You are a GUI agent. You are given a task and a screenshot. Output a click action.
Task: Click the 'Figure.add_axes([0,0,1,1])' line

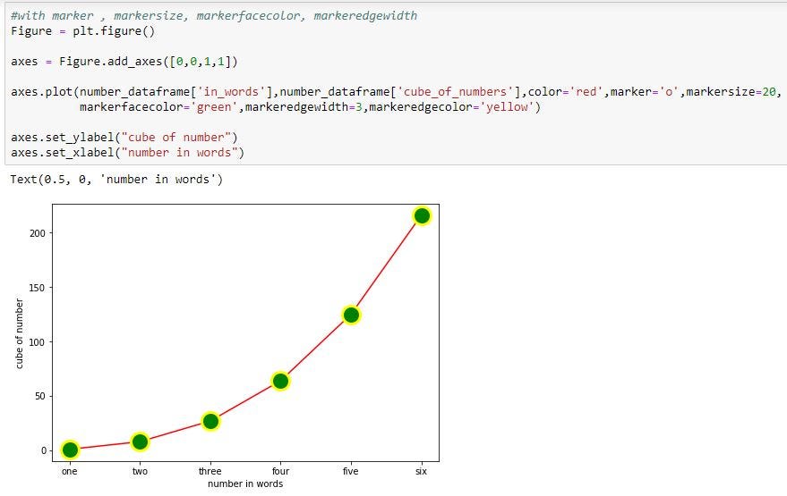(x=124, y=62)
